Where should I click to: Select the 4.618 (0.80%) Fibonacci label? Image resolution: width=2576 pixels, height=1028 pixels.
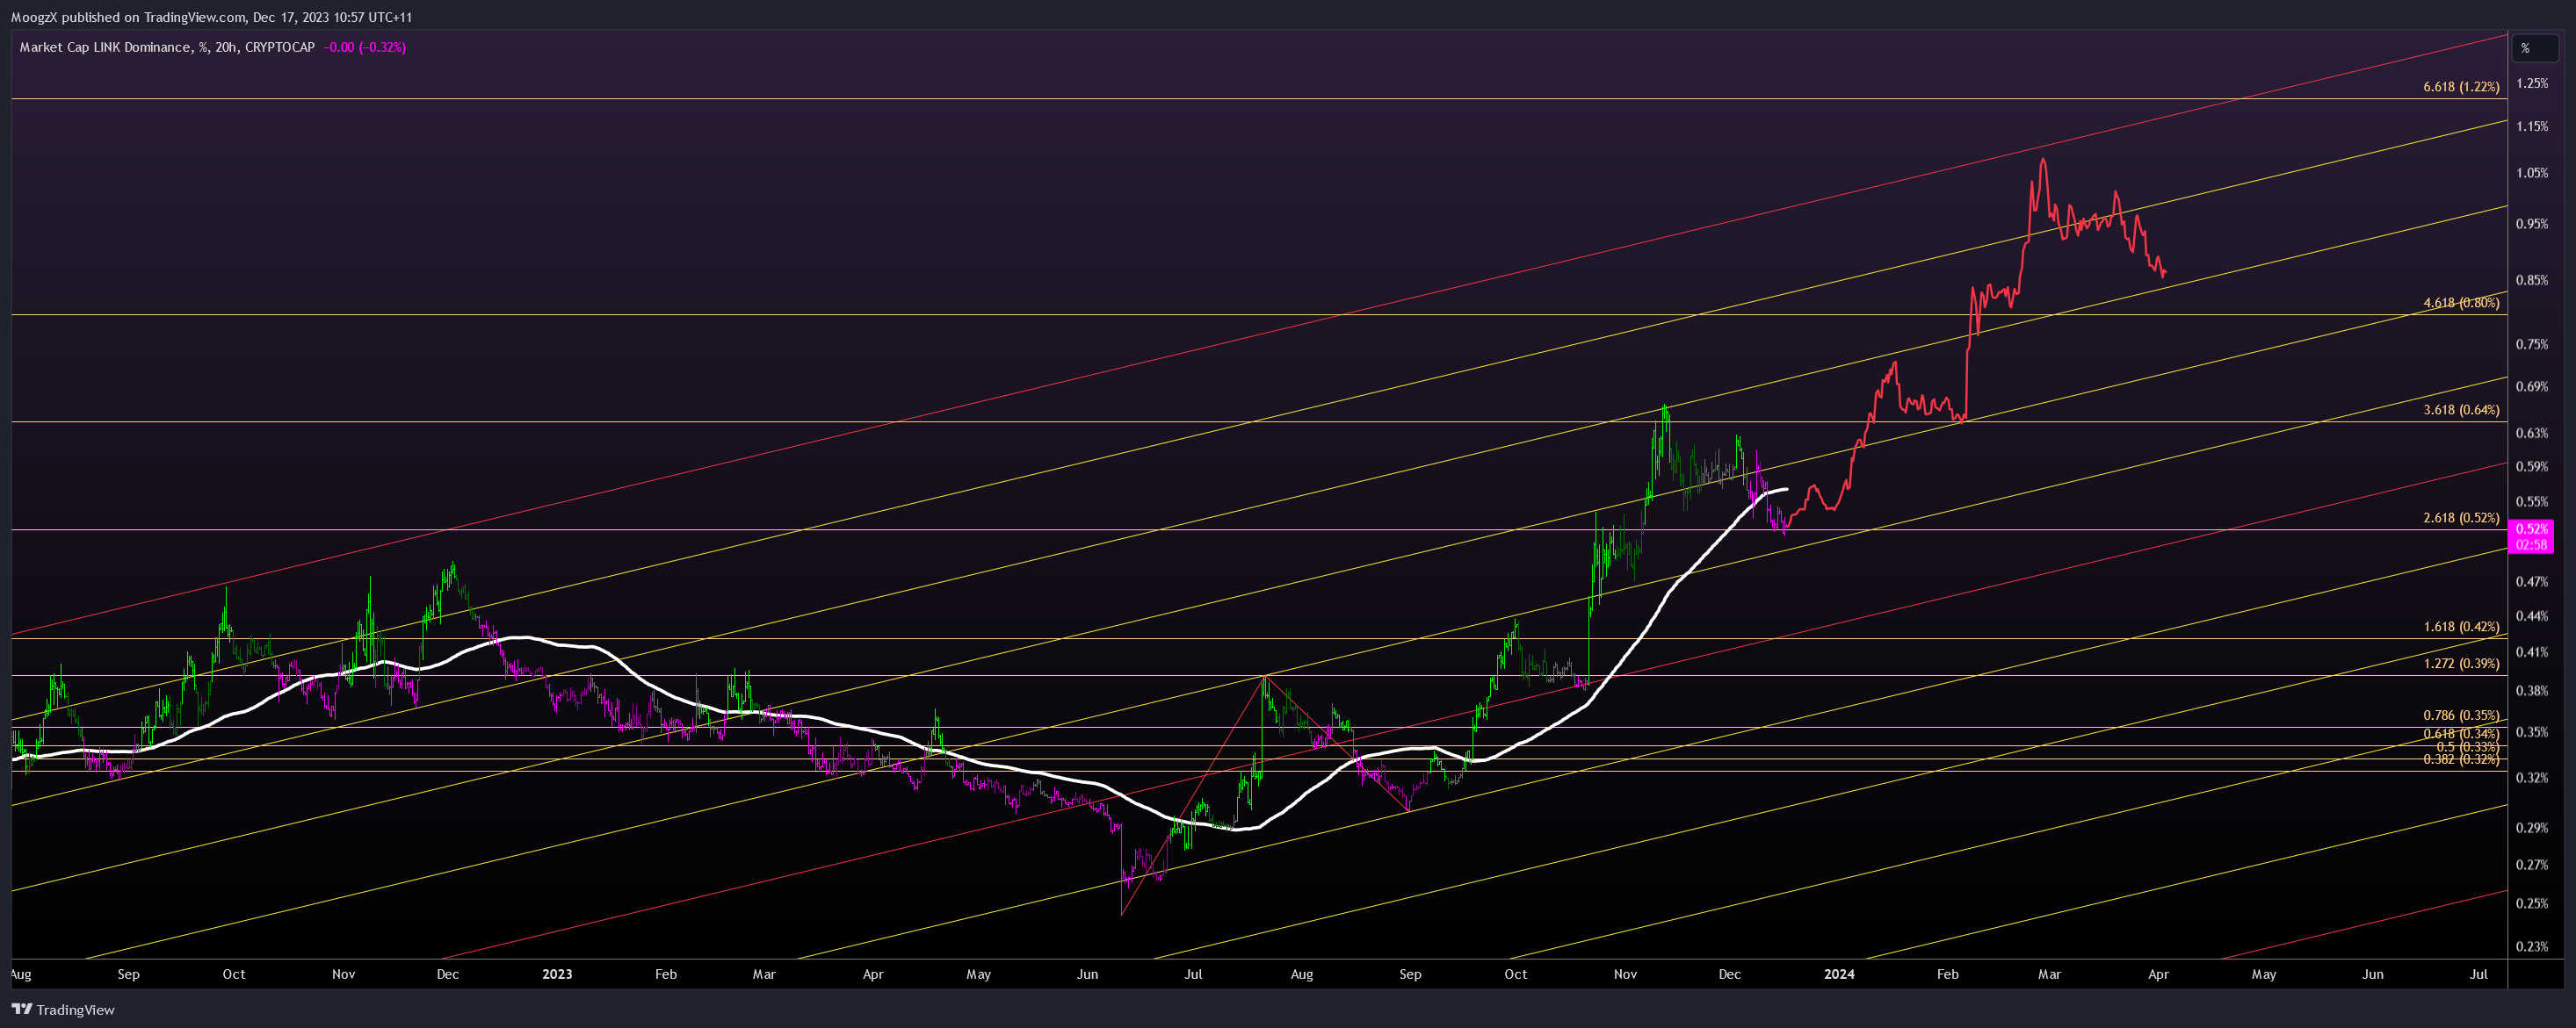[2461, 303]
